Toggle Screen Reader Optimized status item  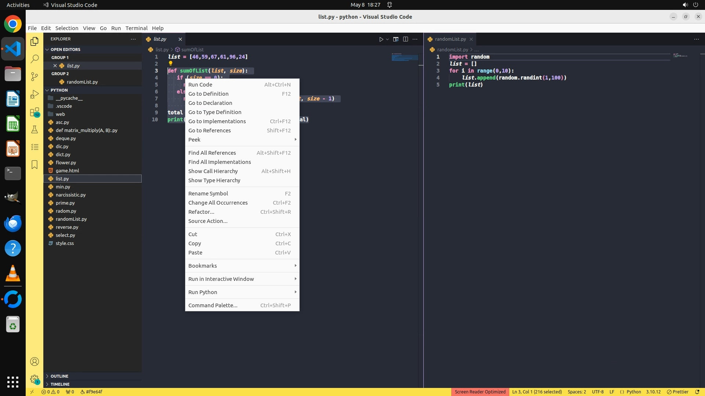click(480, 392)
